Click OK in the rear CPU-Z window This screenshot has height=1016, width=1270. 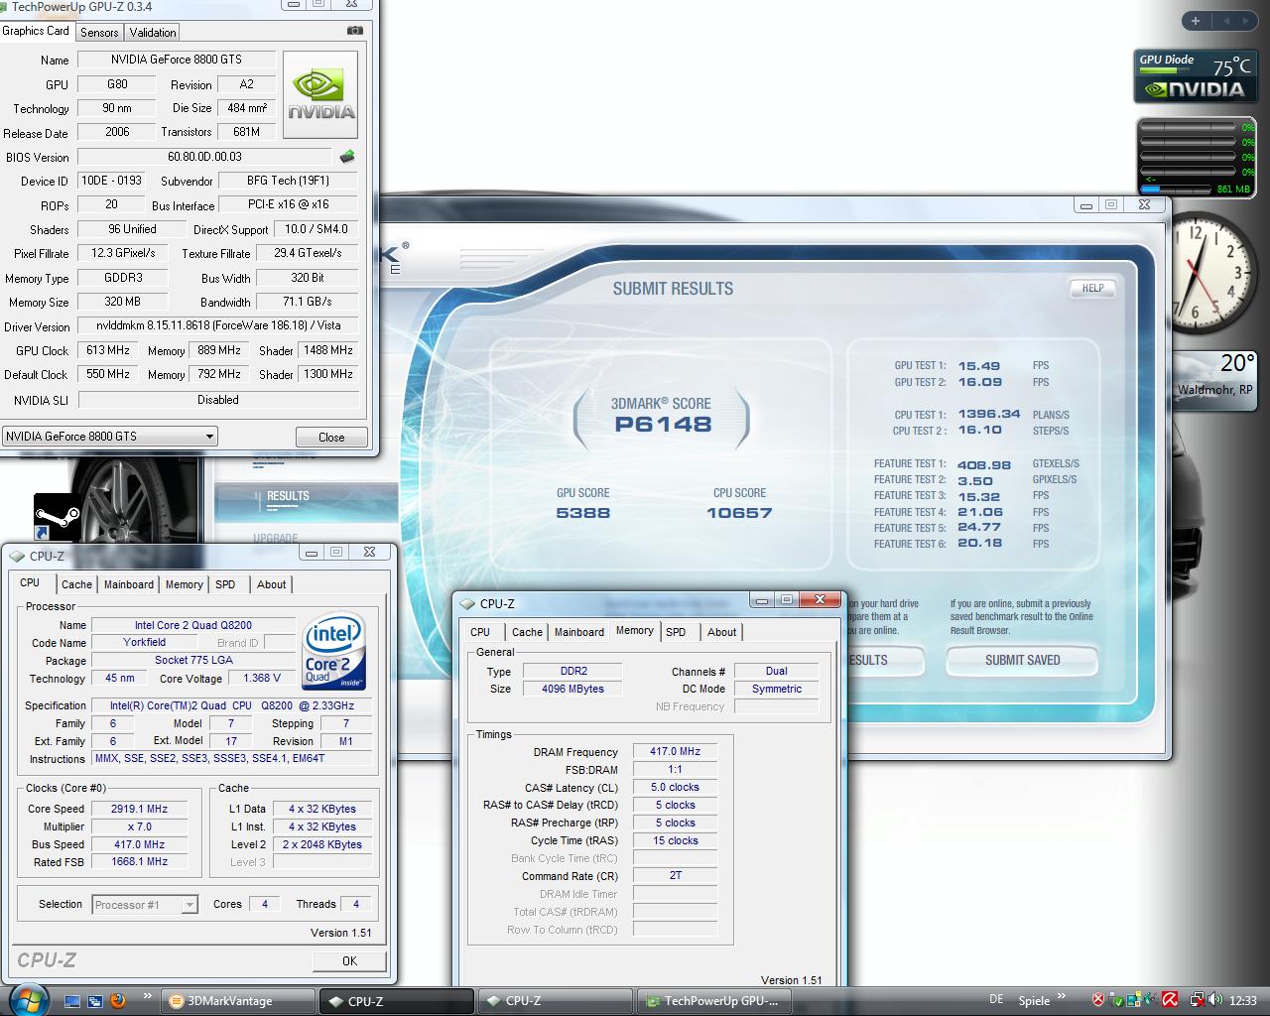click(349, 960)
